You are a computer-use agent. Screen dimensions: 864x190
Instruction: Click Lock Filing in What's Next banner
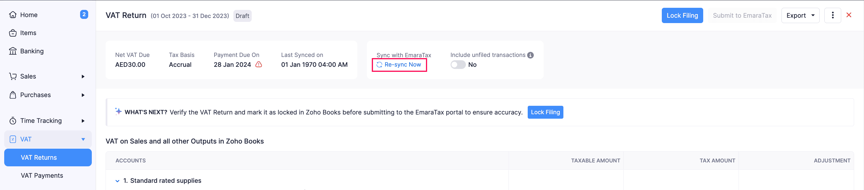pyautogui.click(x=545, y=112)
